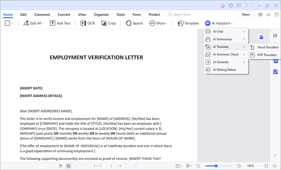Screen dimensions: 281x170
Task: Open the reading mode book icon
Action: pyautogui.click(x=260, y=14)
